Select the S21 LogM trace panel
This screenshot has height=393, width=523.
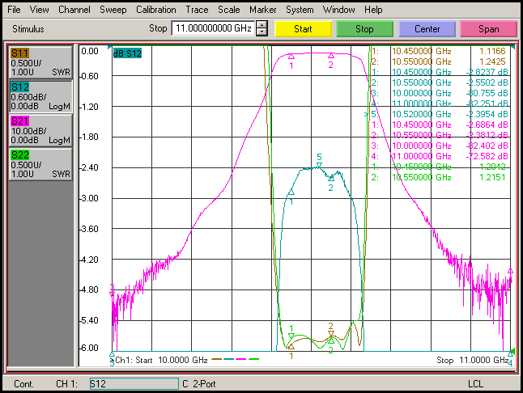pos(40,130)
